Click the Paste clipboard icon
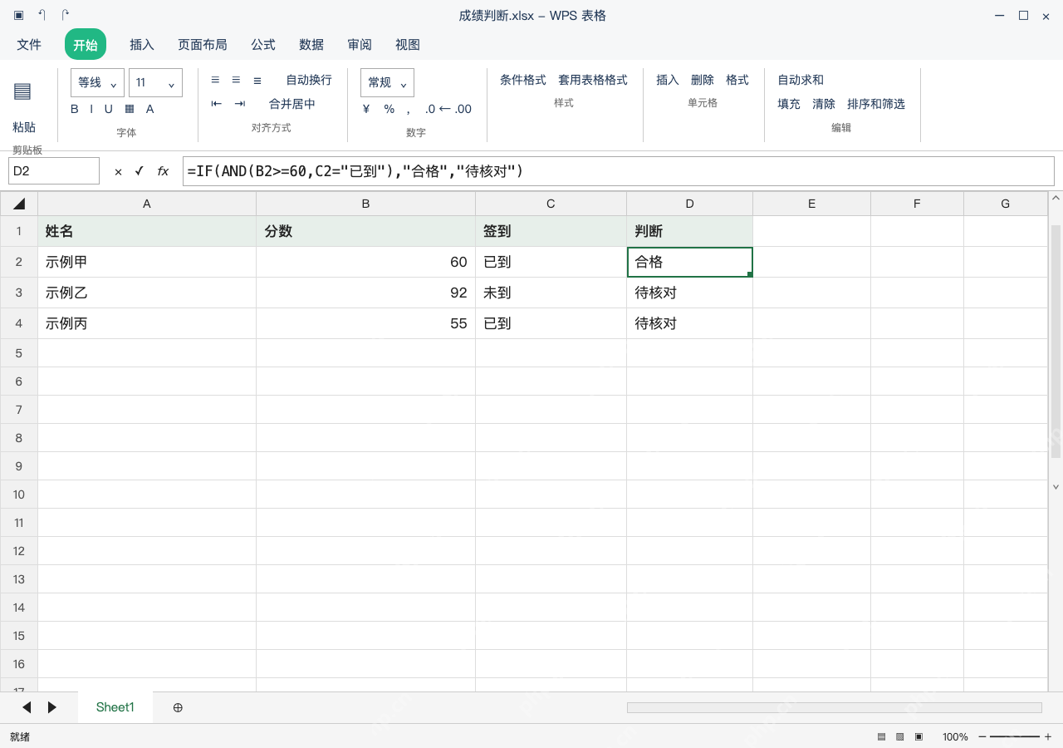The width and height of the screenshot is (1063, 748). click(22, 91)
